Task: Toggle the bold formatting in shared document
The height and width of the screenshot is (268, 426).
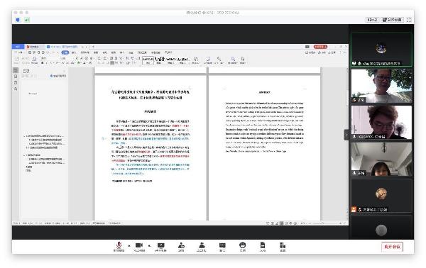Action: click(42, 63)
